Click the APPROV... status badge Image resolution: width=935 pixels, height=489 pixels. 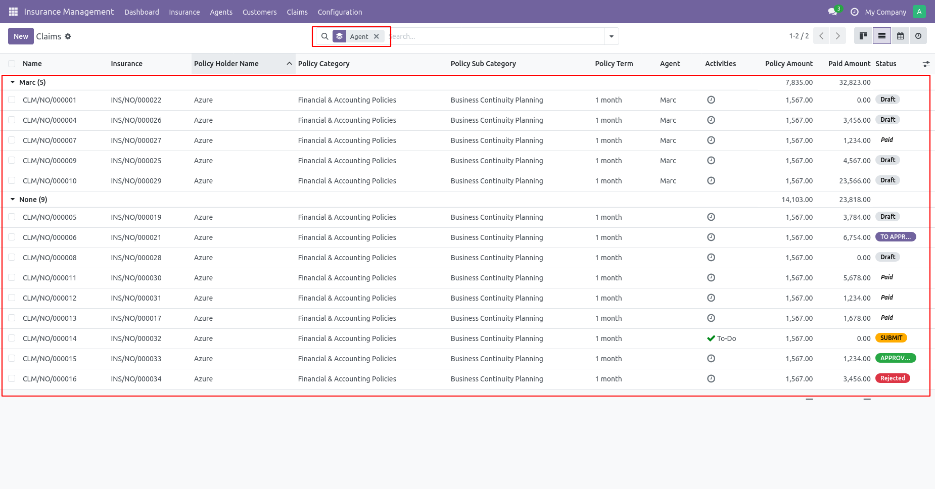click(896, 358)
